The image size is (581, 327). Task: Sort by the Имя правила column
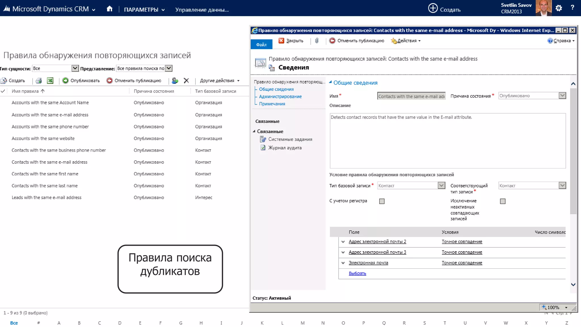tap(28, 91)
